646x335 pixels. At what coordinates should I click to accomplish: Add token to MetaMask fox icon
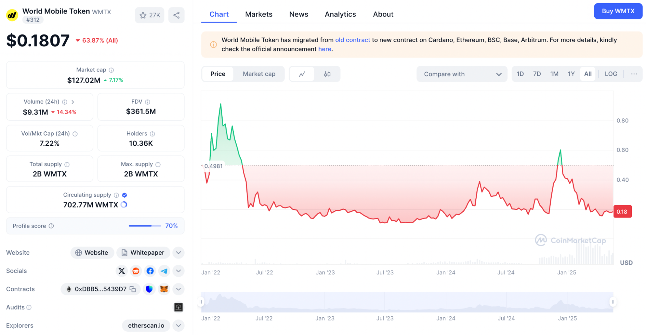[164, 289]
